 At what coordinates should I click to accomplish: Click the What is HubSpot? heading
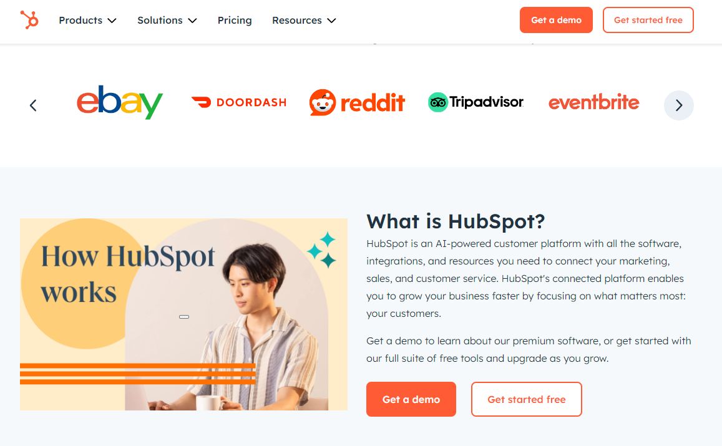point(456,221)
